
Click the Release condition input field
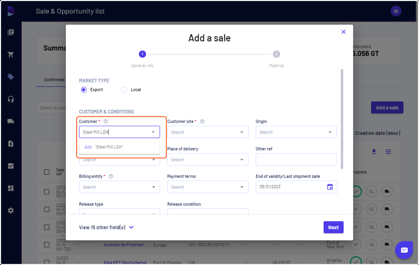208,211
